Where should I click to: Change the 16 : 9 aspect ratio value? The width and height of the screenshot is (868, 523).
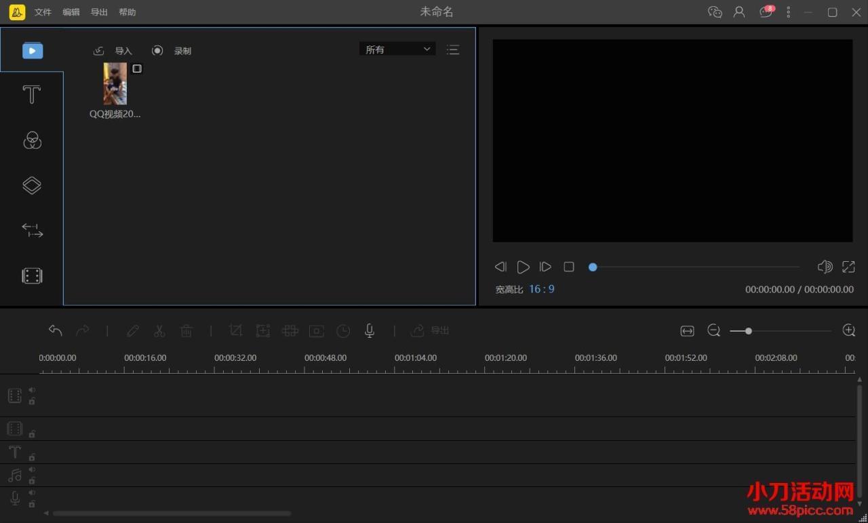coord(542,289)
